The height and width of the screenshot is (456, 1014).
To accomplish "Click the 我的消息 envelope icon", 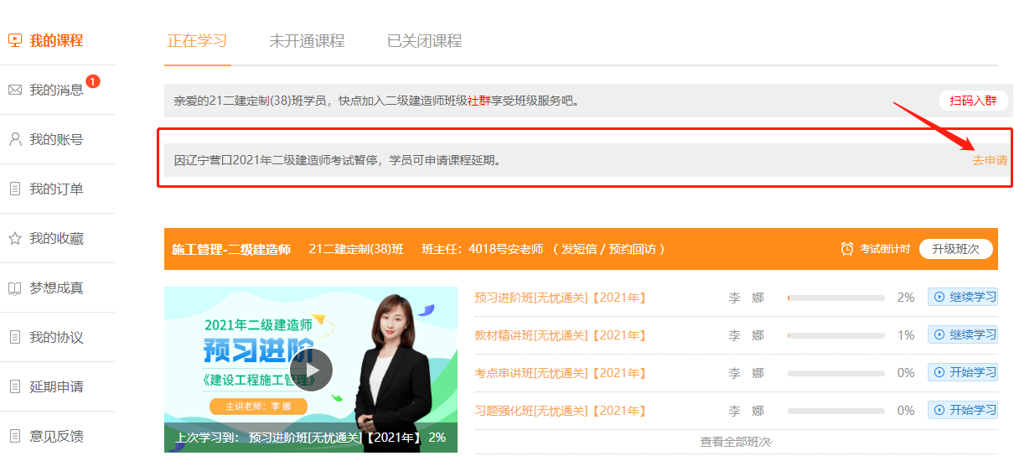I will (15, 90).
